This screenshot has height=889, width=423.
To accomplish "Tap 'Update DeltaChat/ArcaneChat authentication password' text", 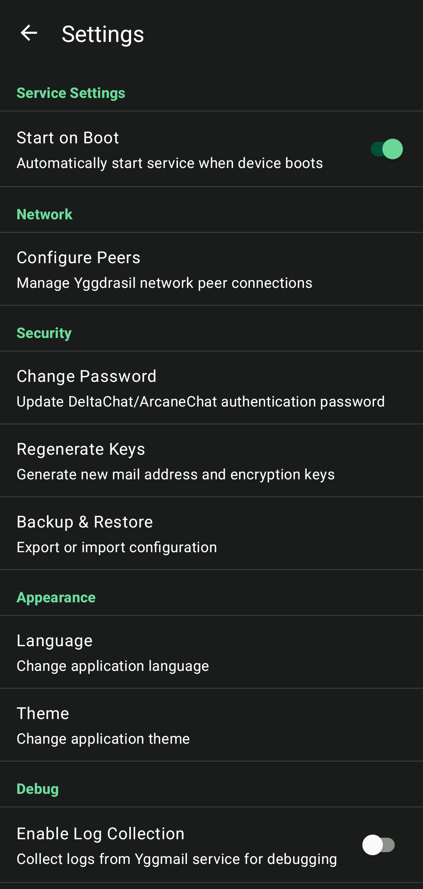I will pos(201,401).
